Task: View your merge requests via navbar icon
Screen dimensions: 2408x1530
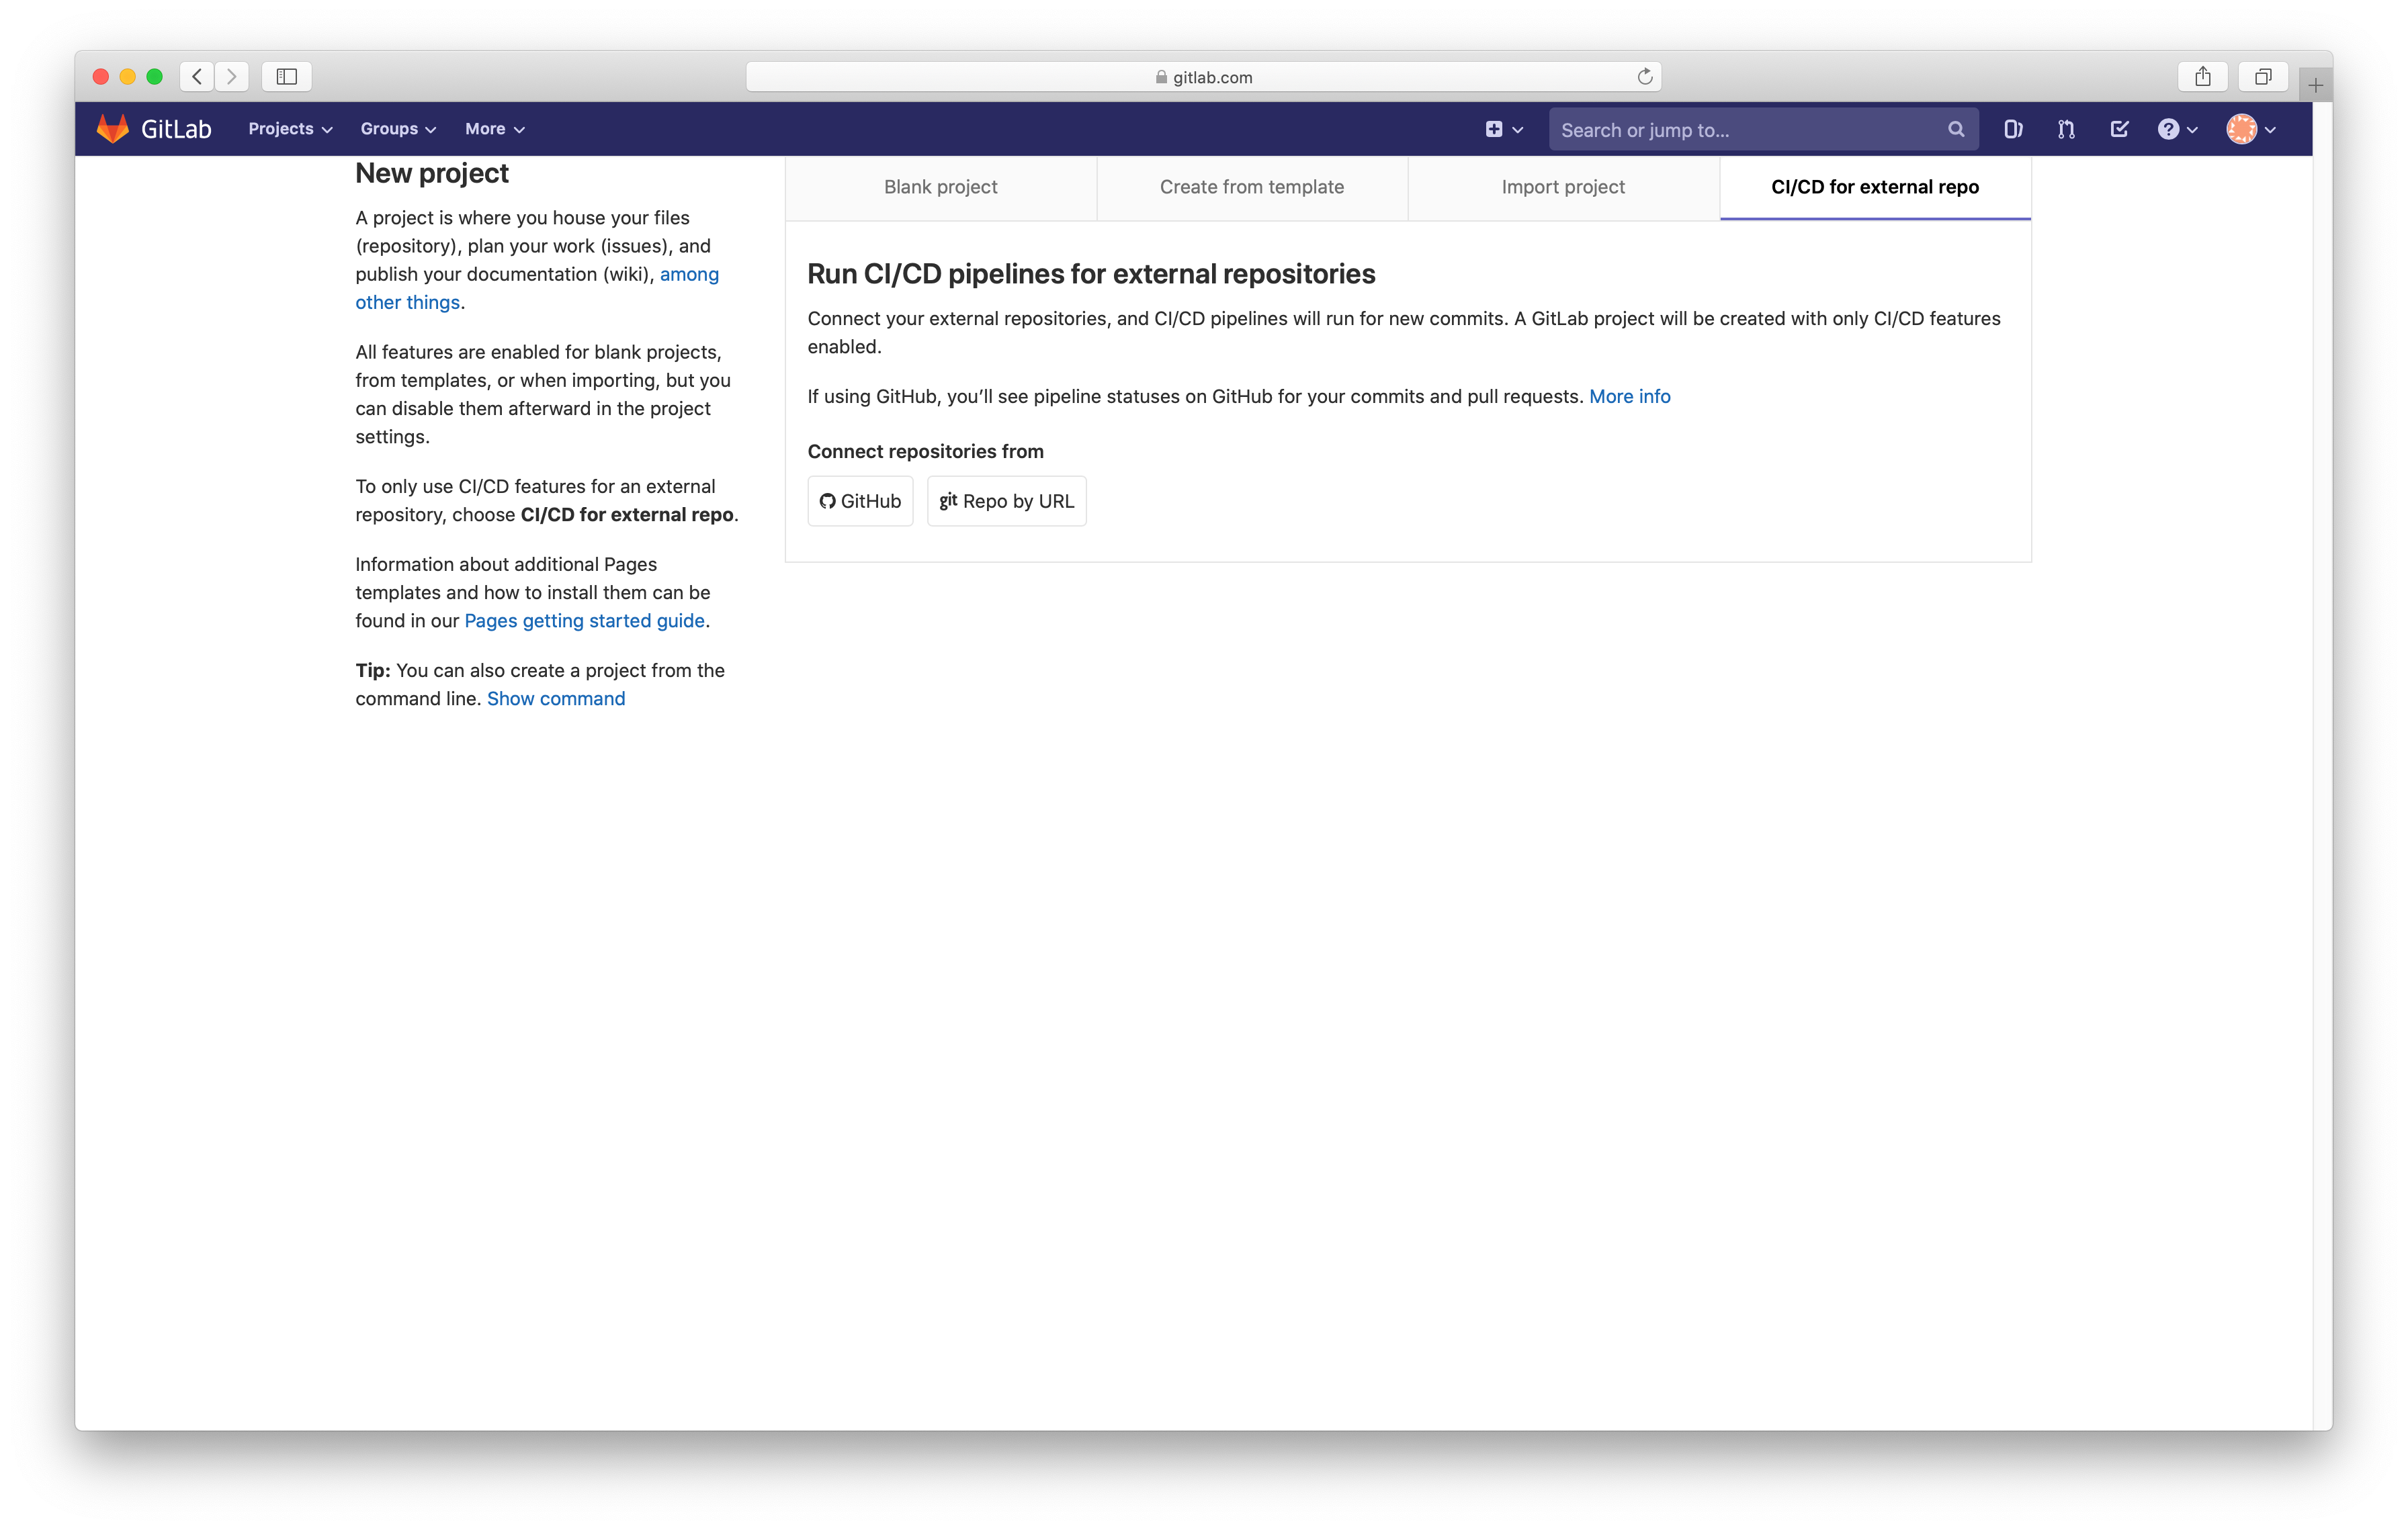Action: (2065, 129)
